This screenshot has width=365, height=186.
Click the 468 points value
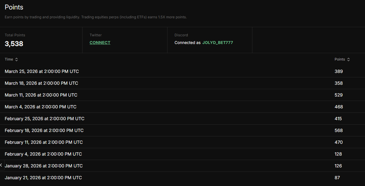[x=339, y=107]
